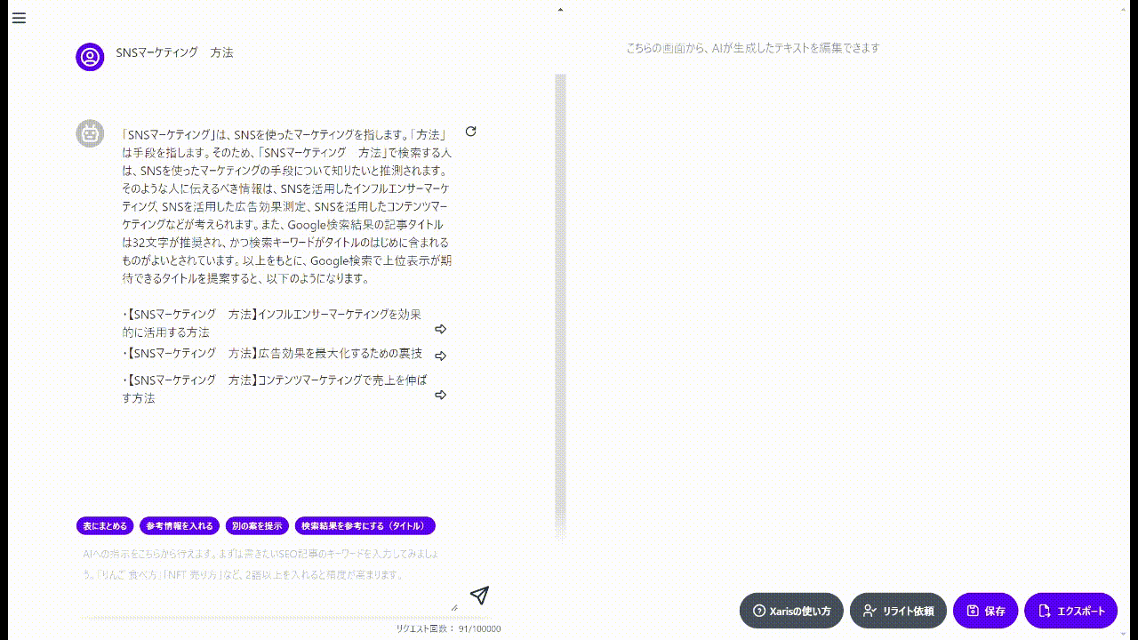Click the regenerate response icon
This screenshot has width=1138, height=640.
coord(471,132)
